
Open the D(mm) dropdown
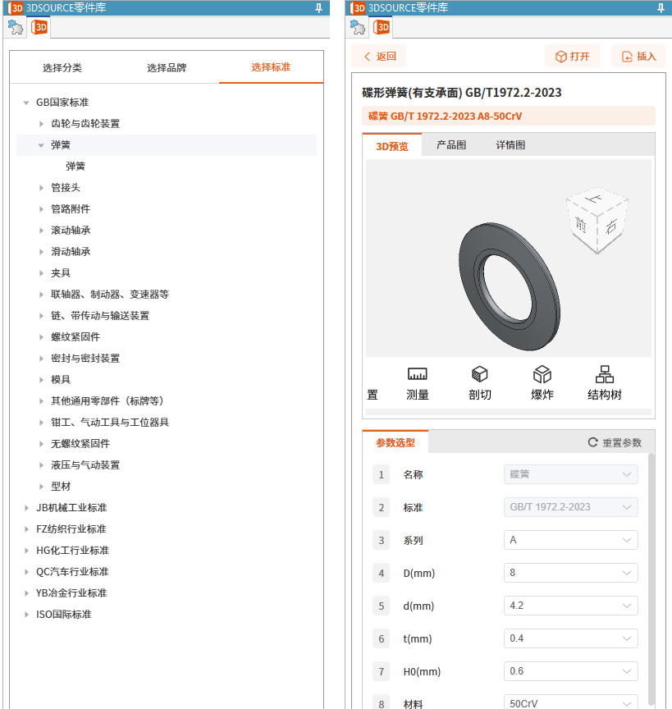coord(570,573)
